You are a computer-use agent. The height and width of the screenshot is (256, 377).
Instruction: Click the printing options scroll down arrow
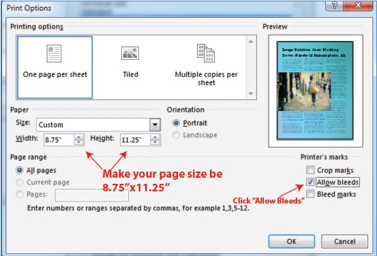(251, 94)
